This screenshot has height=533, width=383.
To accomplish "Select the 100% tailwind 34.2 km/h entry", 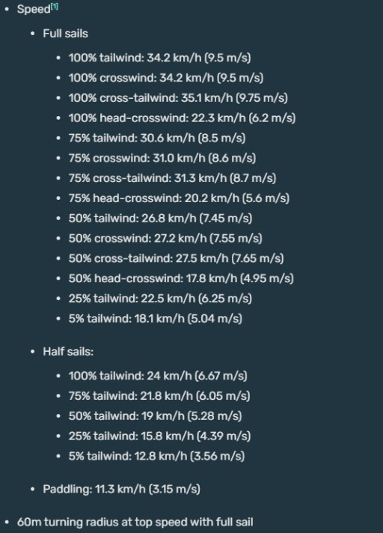I will click(159, 58).
